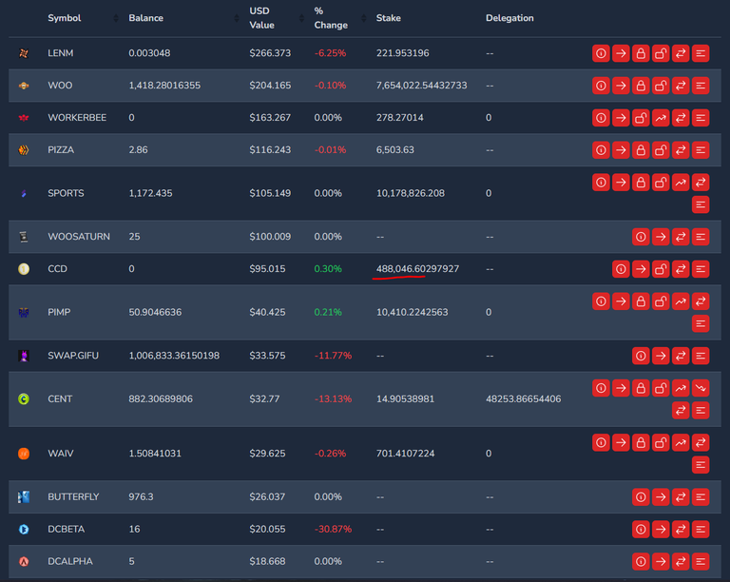Delegate SPORTS with the trend-up icon
730x582 pixels.
681,182
